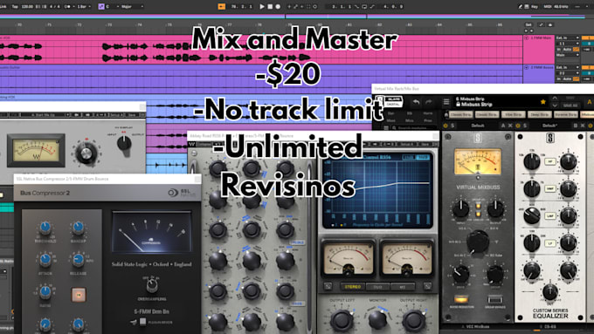Click the Makeup knob on Bus Compressor 2

pyautogui.click(x=78, y=228)
